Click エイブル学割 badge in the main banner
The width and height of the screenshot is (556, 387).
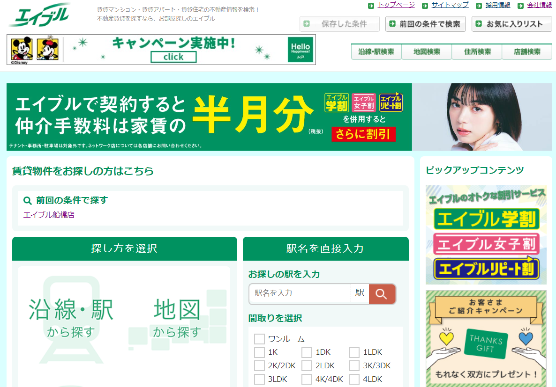point(337,102)
